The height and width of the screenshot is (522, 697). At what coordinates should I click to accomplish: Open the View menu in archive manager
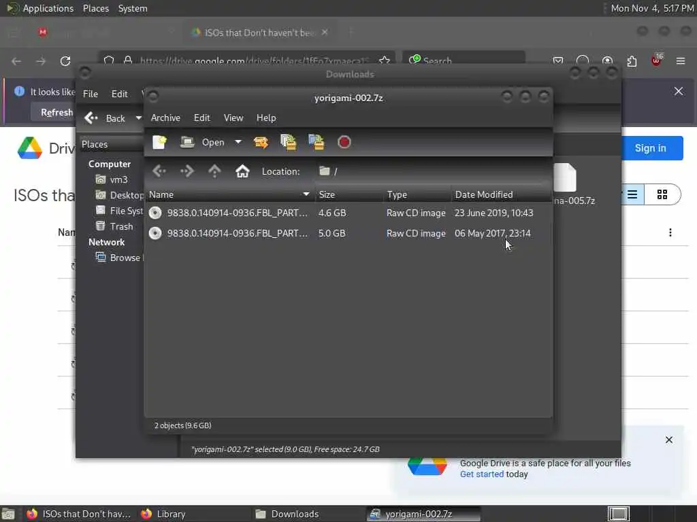(233, 118)
